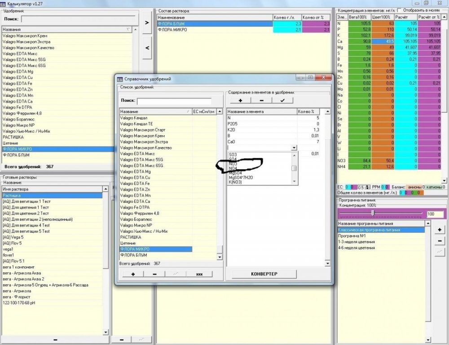Open the element name combo box arrow
This screenshot has width=449, height=345.
coord(294,148)
